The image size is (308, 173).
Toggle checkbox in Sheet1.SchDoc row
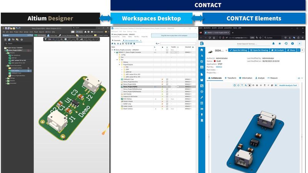[x=167, y=109]
